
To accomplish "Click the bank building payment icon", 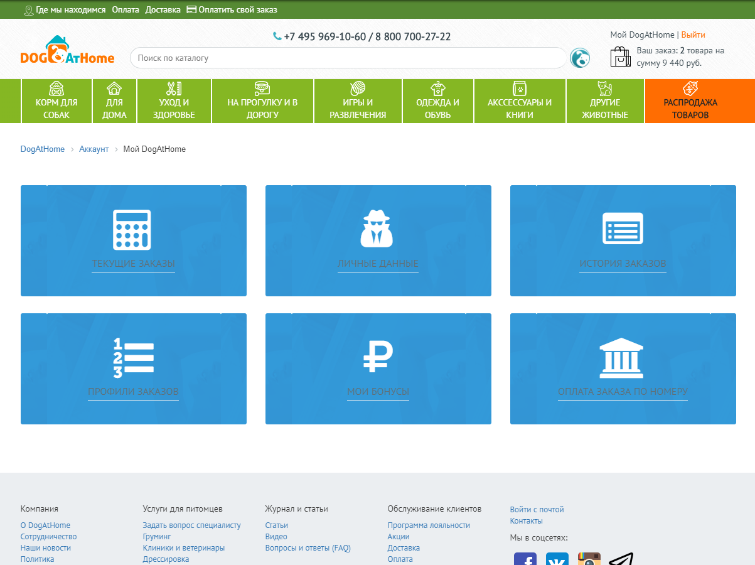I will pyautogui.click(x=620, y=358).
